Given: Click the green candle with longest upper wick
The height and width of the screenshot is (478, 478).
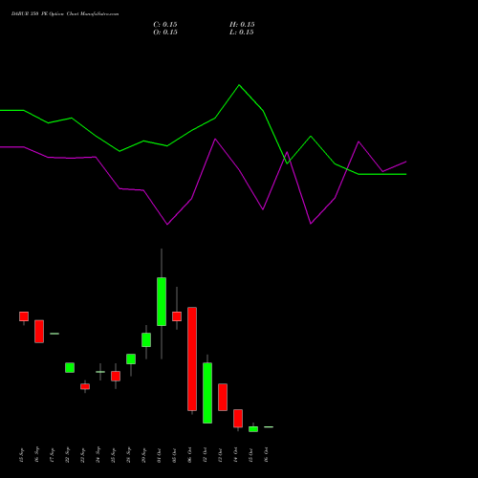Looking at the screenshot, I should [162, 301].
